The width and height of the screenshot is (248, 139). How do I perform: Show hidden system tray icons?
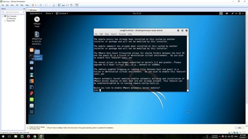point(220,136)
